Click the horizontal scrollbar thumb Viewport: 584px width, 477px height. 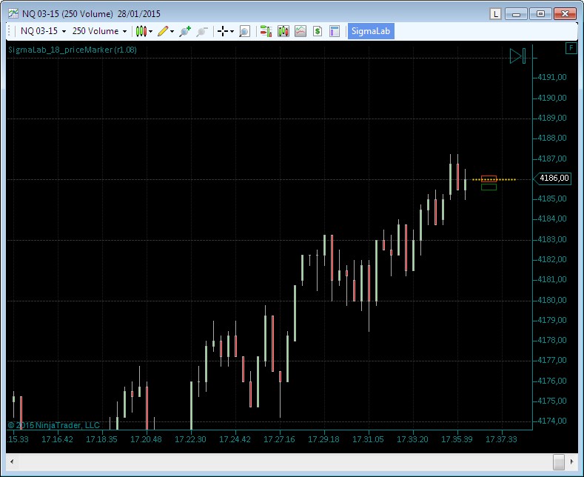pyautogui.click(x=559, y=462)
